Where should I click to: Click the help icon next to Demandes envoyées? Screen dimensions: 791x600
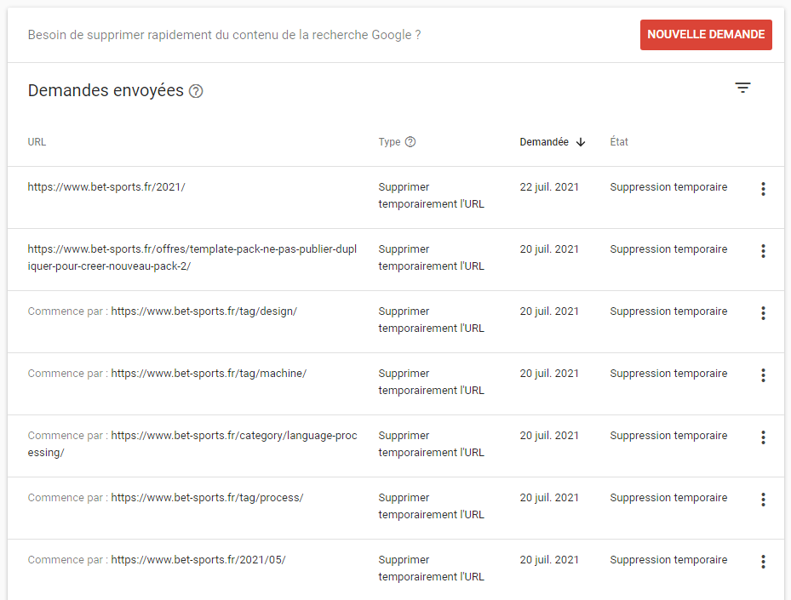click(196, 90)
